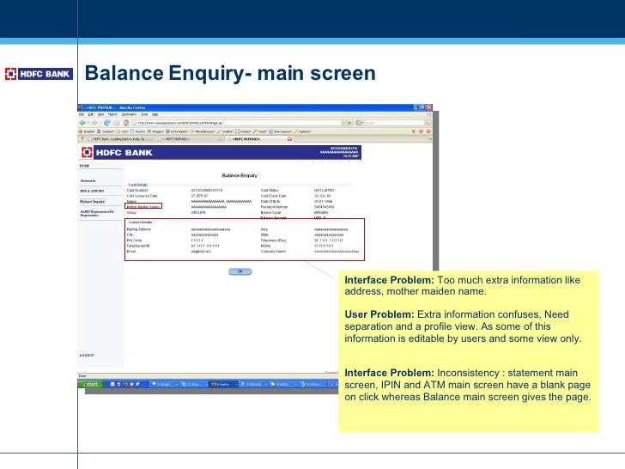Open the View menu in Firefox
Viewport: 625px width, 469px height.
tap(100, 114)
